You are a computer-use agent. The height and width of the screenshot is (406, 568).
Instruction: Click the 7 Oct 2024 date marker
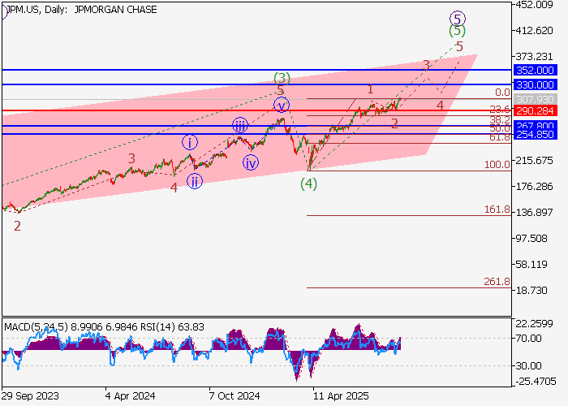tap(234, 397)
